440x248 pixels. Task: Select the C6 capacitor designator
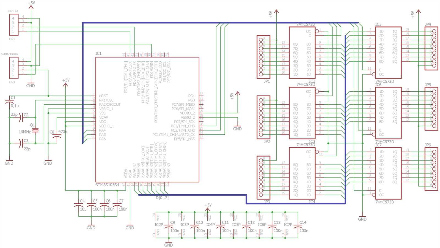pyautogui.click(x=108, y=201)
